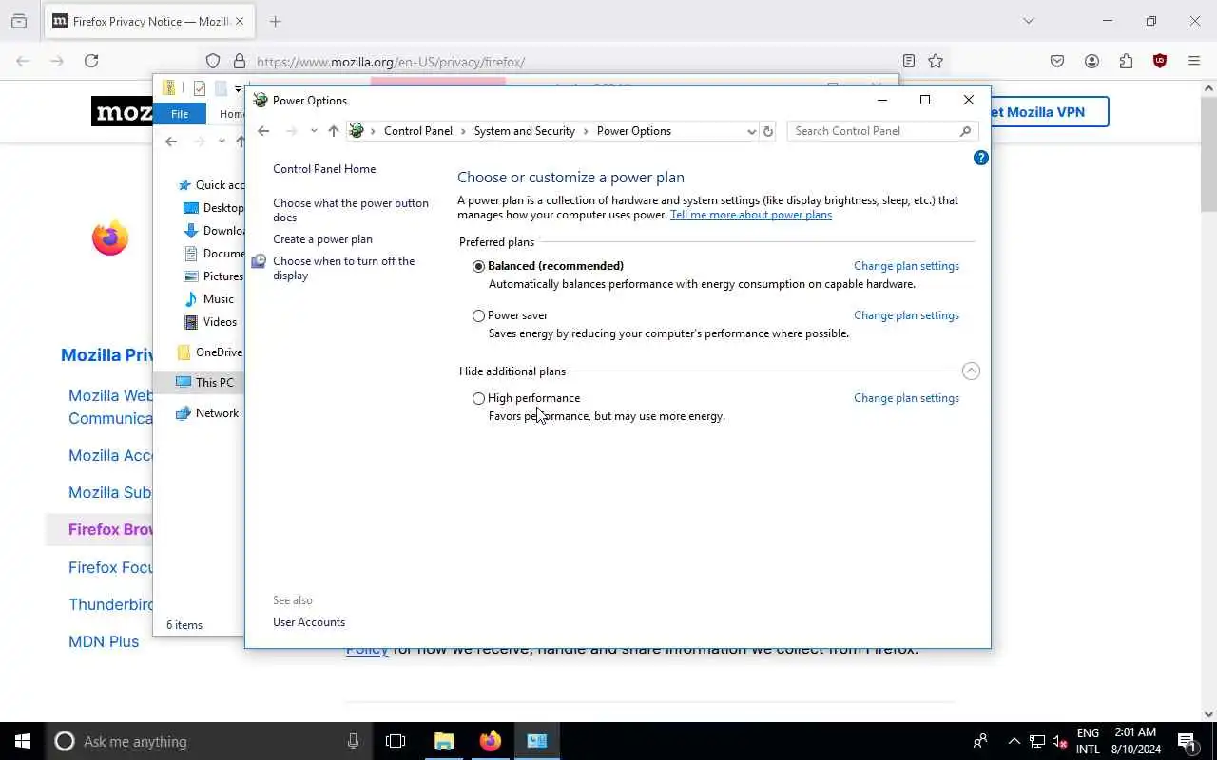Screen dimensions: 1217x760
Task: Click the site padlock icon in Firefox
Action: (239, 61)
